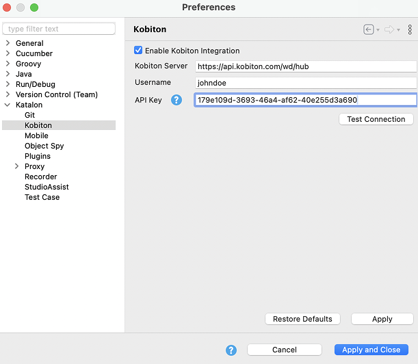Expand the Groovy tree node
This screenshot has height=364, width=418.
(x=8, y=64)
